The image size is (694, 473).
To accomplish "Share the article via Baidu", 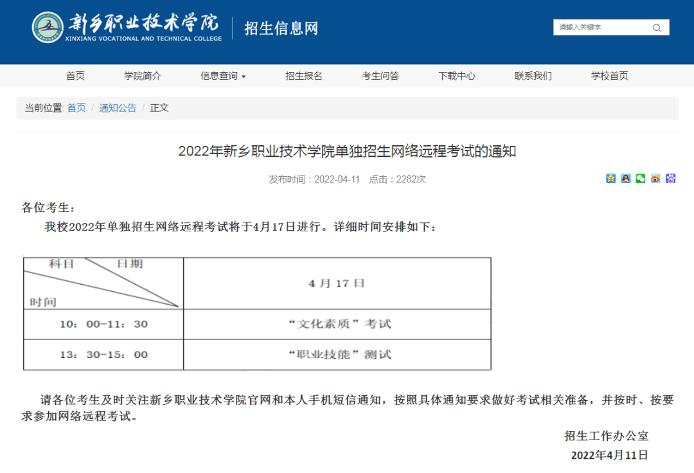I will pyautogui.click(x=670, y=179).
